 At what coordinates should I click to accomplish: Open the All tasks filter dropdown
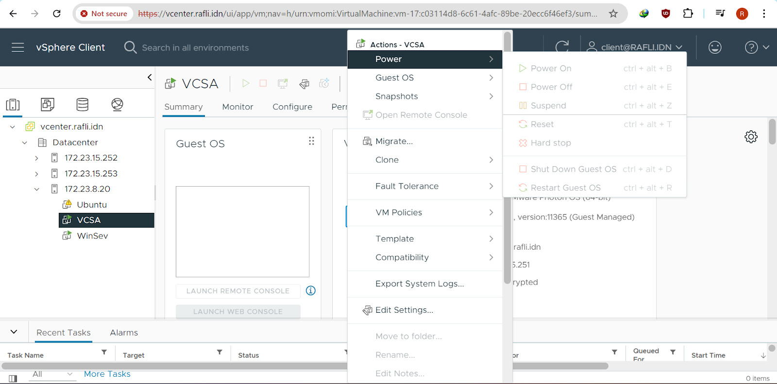(52, 374)
